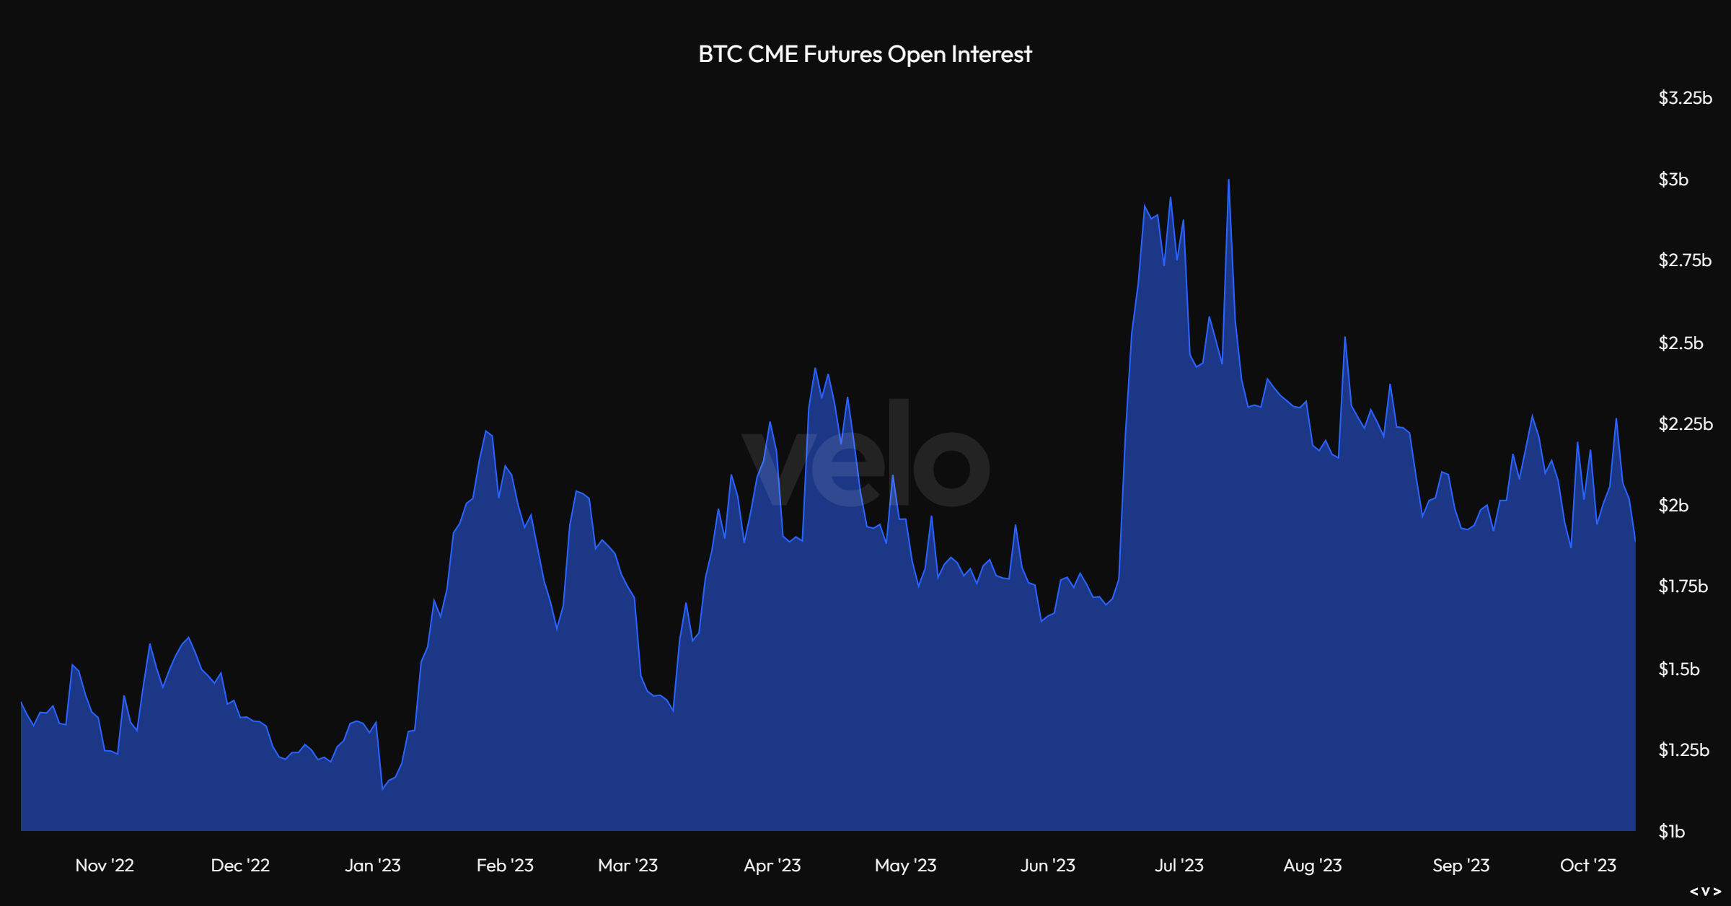Viewport: 1731px width, 906px height.
Task: Click the <v> embed icon at bottom right
Action: (x=1705, y=892)
